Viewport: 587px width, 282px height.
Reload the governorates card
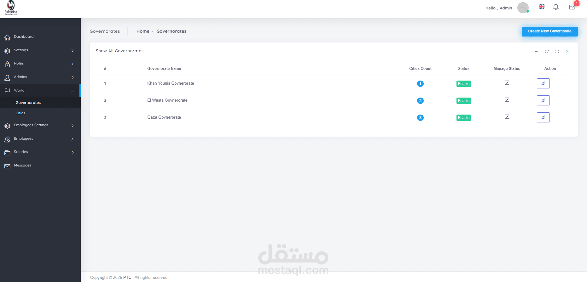coord(547,51)
